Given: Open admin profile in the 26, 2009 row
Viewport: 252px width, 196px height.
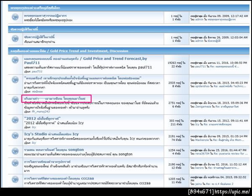Looking at the screenshot, I should 199,41.
